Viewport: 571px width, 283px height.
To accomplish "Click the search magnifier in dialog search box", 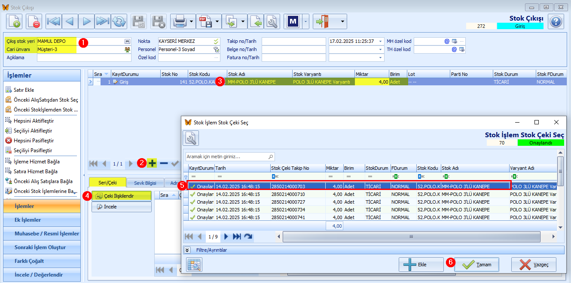I will [x=271, y=157].
